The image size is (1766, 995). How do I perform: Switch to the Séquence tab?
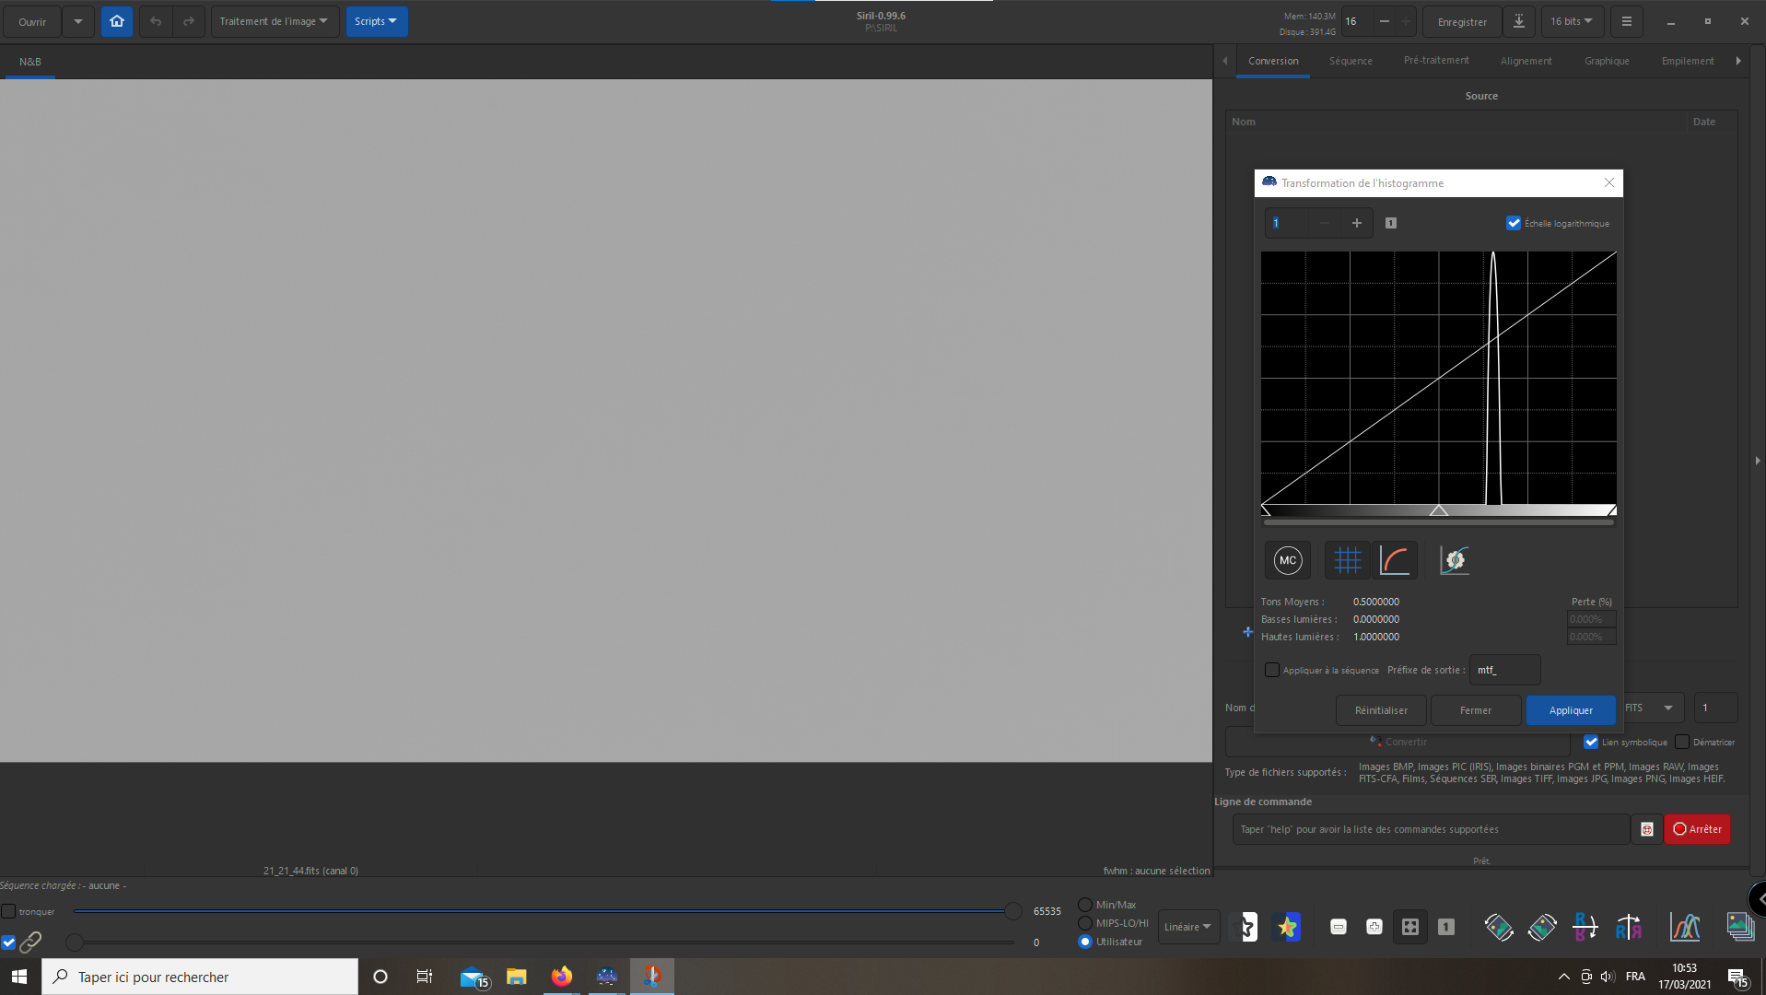(1351, 61)
